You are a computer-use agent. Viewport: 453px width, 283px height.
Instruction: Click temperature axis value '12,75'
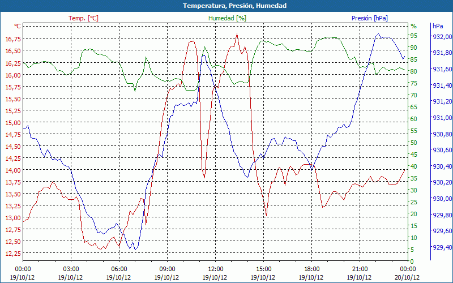pyautogui.click(x=13, y=230)
